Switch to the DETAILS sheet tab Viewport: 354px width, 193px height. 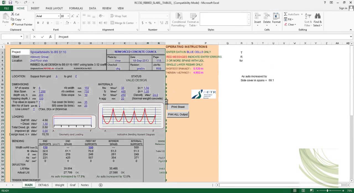pos(43,185)
